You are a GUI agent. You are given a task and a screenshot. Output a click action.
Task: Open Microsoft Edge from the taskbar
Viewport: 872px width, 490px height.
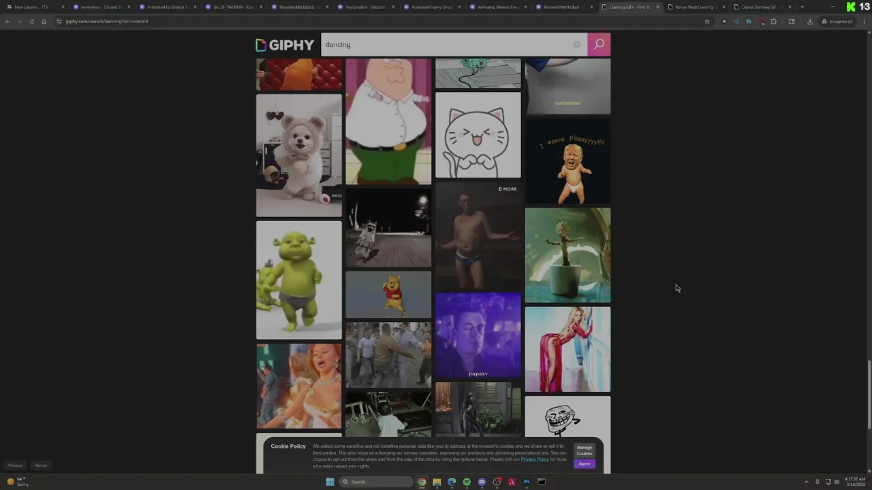tap(452, 482)
